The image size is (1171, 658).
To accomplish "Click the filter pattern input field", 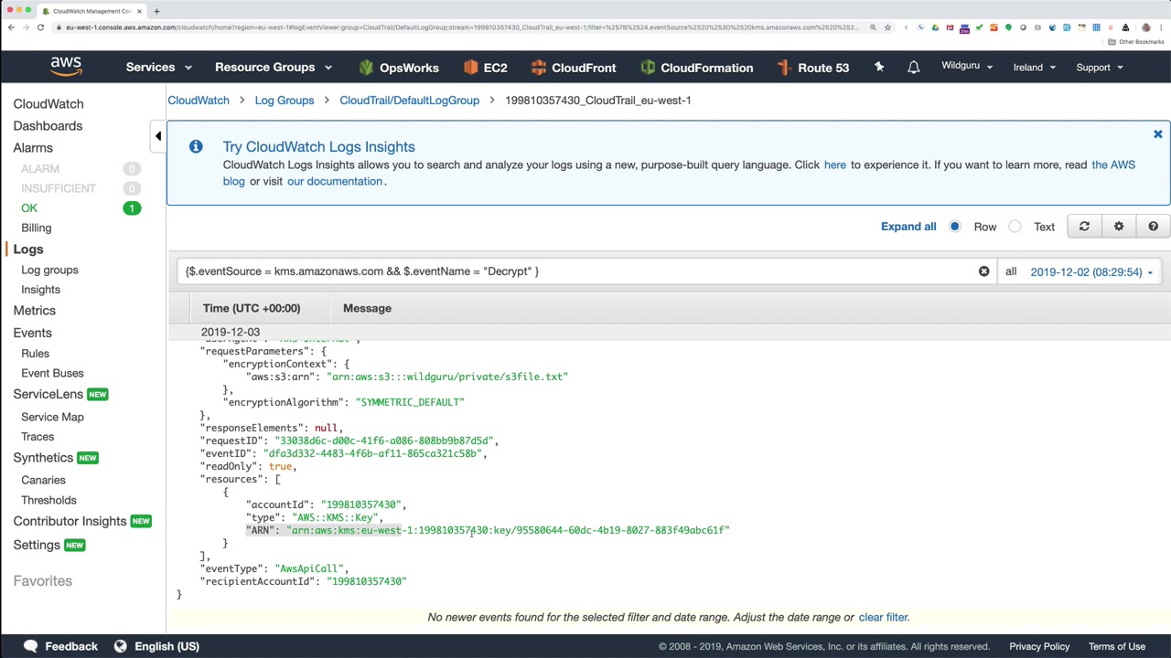I will 576,271.
